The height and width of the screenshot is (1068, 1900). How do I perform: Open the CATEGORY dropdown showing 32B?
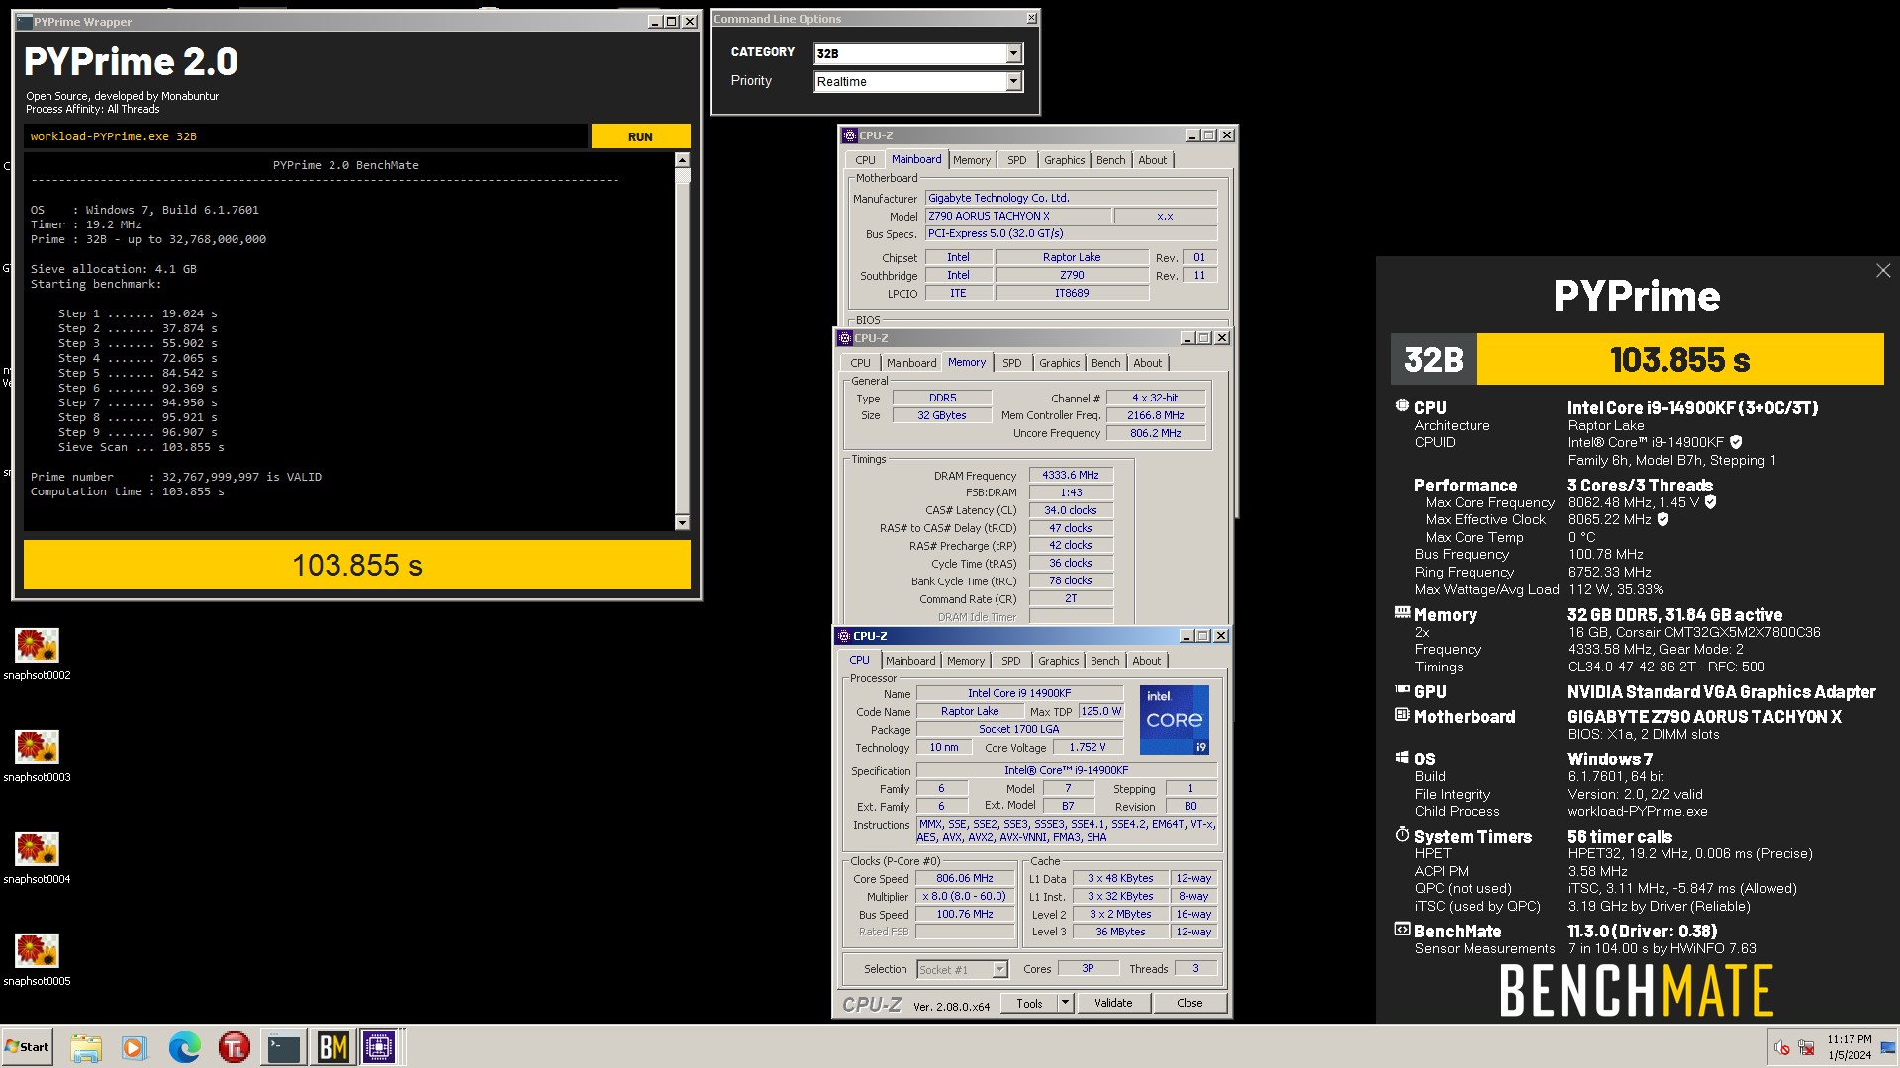pos(1013,53)
